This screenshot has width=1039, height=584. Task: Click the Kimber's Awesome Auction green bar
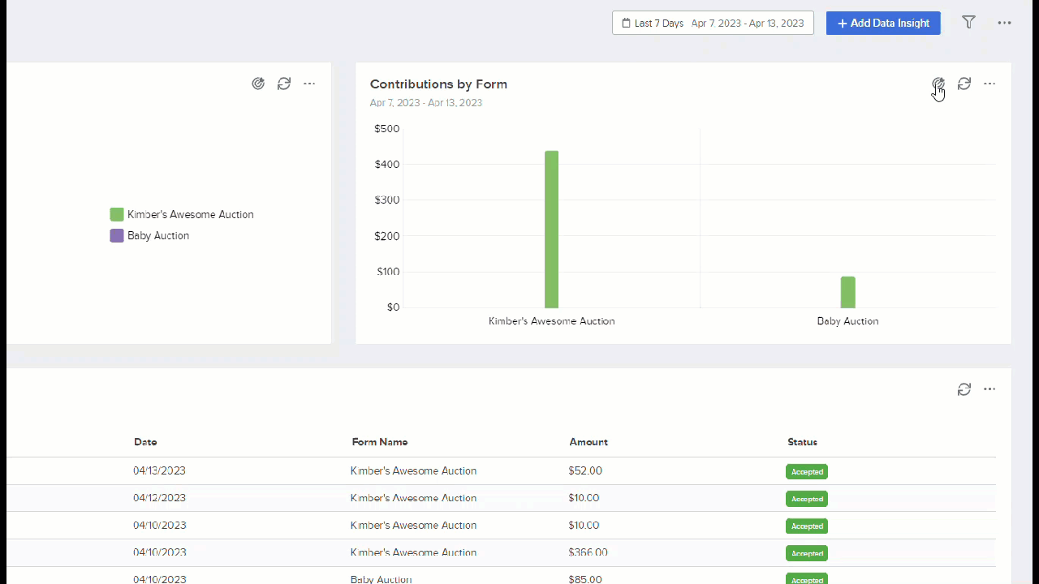(551, 230)
